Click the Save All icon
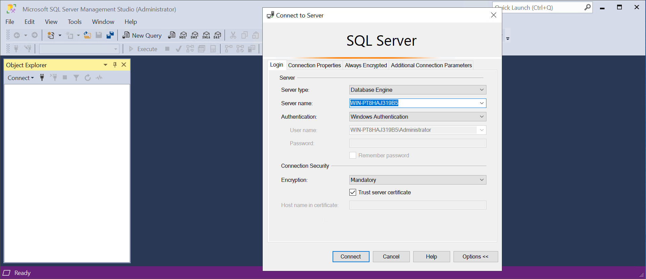This screenshot has height=279, width=646. pyautogui.click(x=110, y=35)
